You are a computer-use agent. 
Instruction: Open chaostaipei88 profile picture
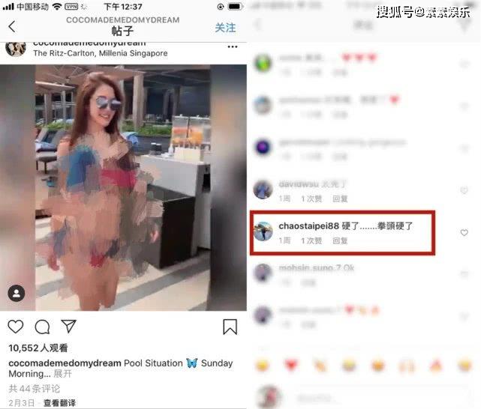click(263, 231)
